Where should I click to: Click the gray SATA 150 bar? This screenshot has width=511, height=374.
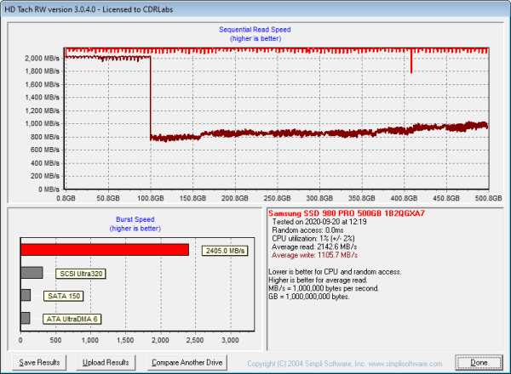click(26, 295)
